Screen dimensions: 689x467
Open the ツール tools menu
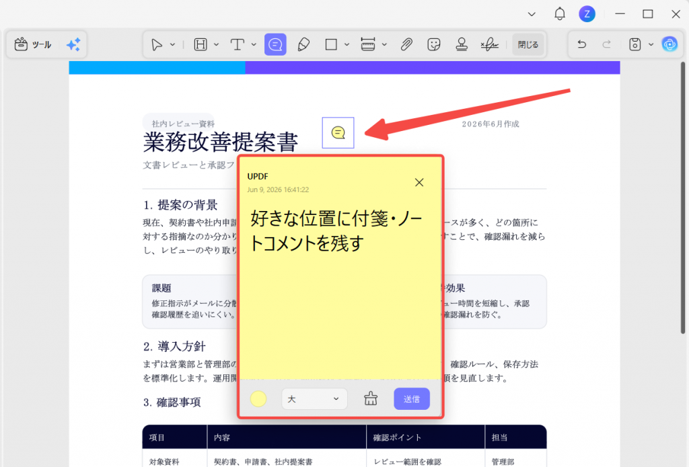(33, 45)
